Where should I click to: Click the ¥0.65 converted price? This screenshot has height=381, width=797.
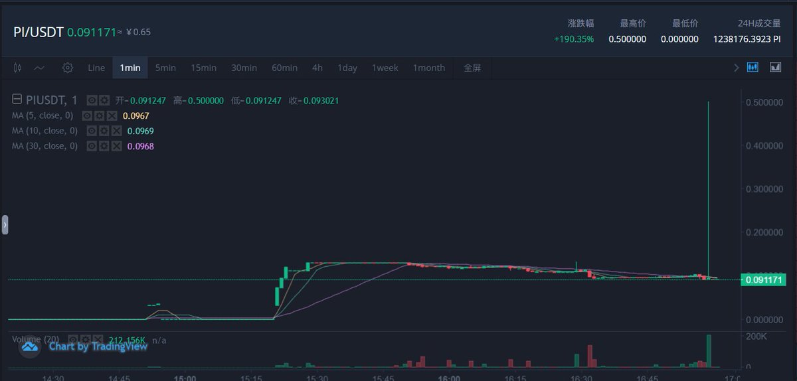tap(137, 32)
